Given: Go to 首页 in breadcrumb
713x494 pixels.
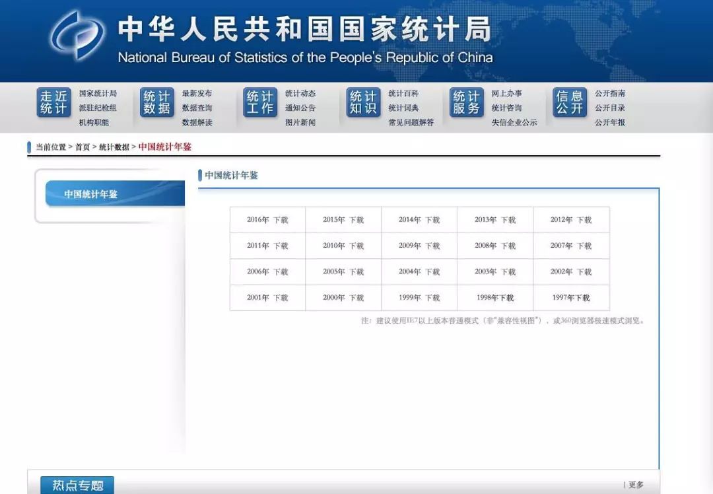Looking at the screenshot, I should pyautogui.click(x=83, y=147).
